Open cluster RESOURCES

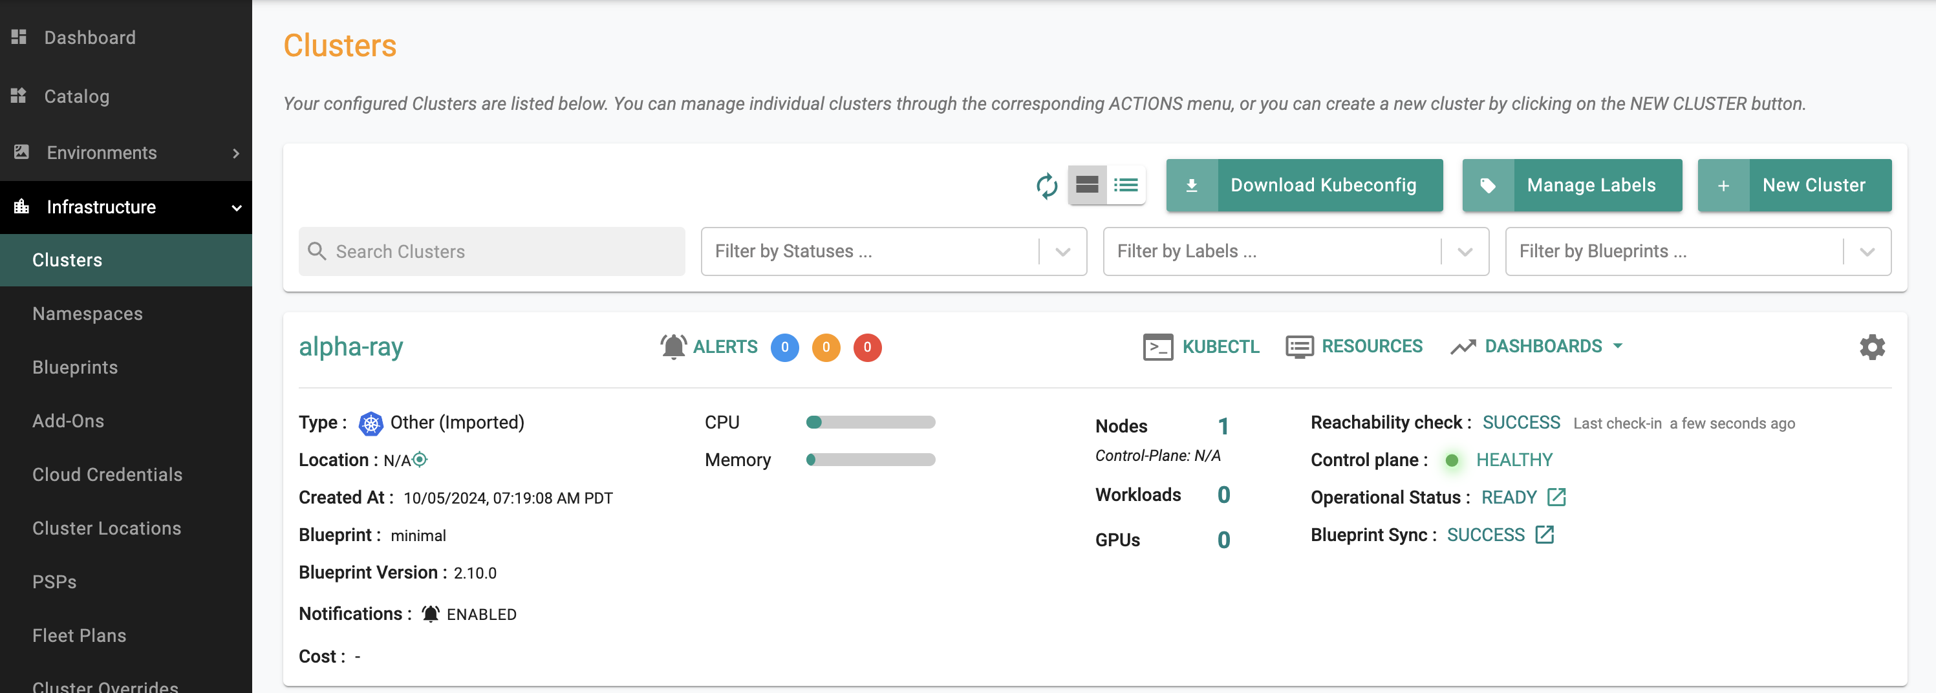(x=1353, y=346)
